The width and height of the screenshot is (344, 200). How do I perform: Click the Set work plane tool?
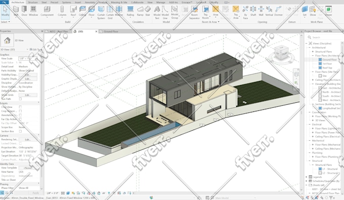click(x=305, y=11)
